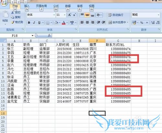Image resolution: width=162 pixels, height=133 pixels.
Task: Expand the font color dropdown arrow
Action: [67, 23]
